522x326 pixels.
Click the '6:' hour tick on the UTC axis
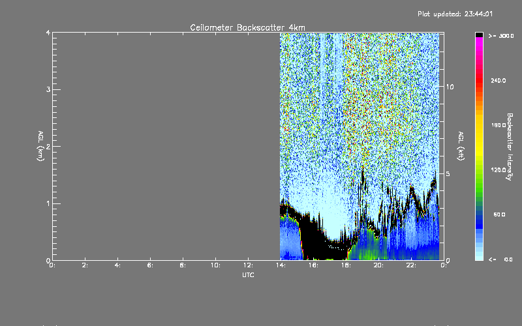click(x=150, y=265)
